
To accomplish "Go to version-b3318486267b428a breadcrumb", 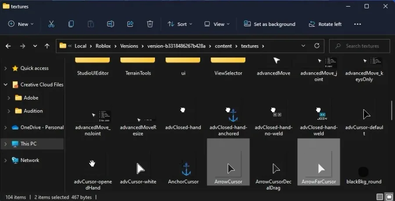I will 176,46.
